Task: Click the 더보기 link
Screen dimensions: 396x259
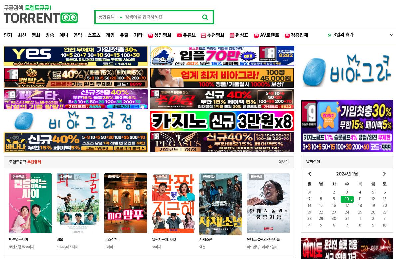Action: click(283, 162)
